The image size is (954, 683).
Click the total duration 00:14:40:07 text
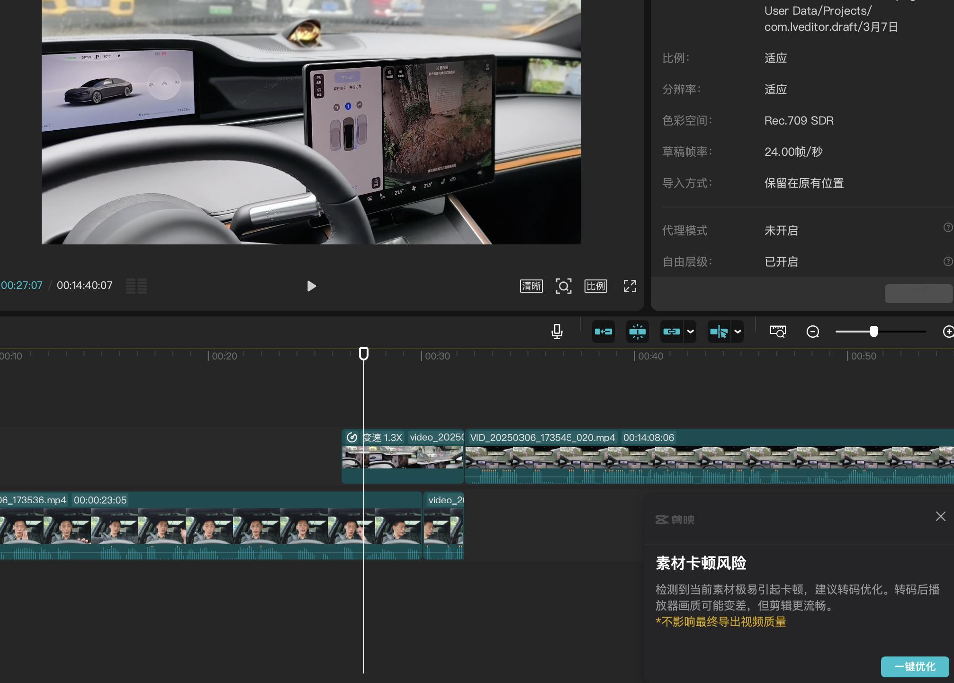pos(85,286)
